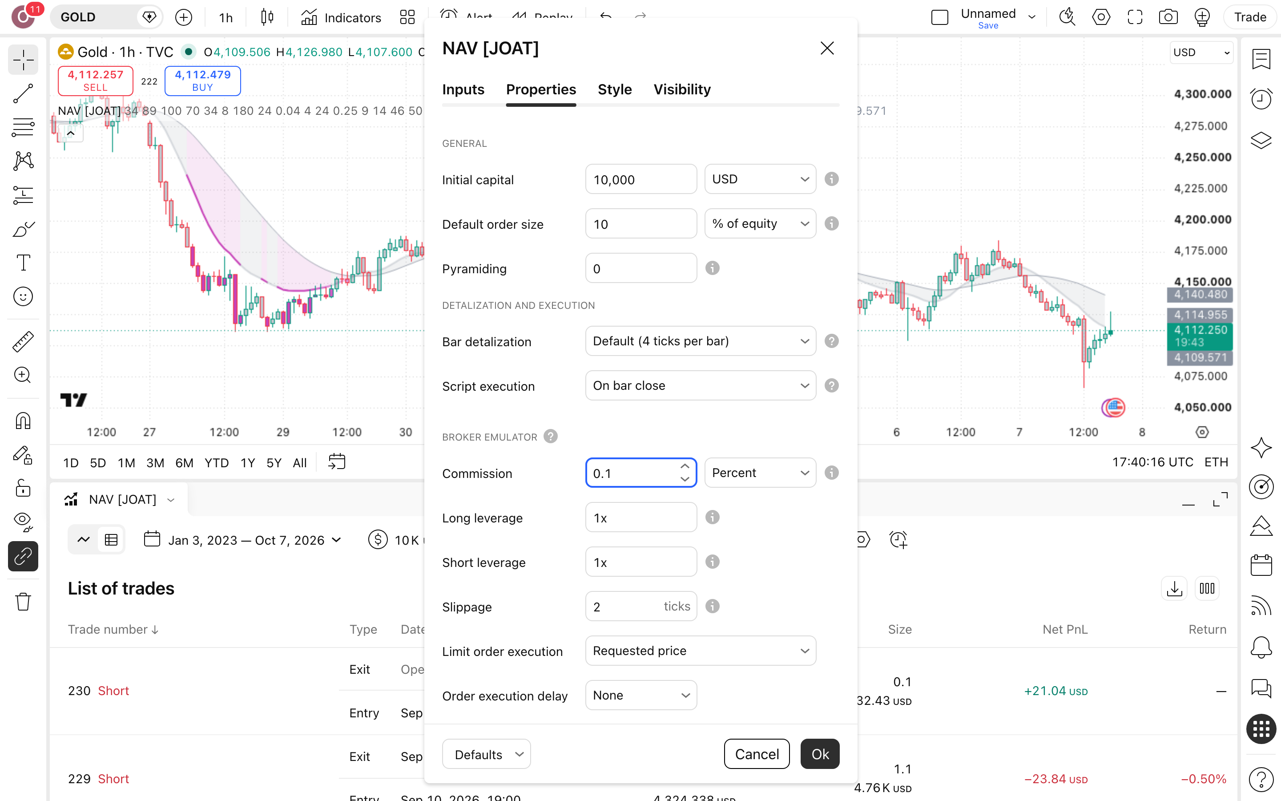Open the chart type candlestick icon
The image size is (1281, 801).
(x=267, y=17)
